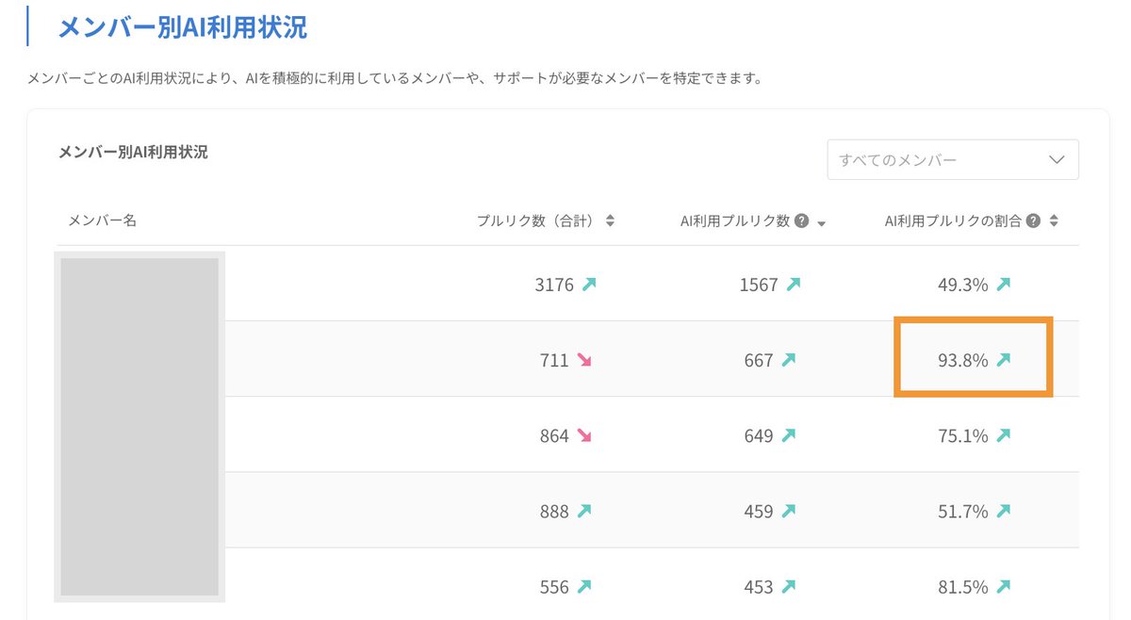Expand sort options via AI利用プルリク数 arrow
The height and width of the screenshot is (620, 1131).
[820, 222]
